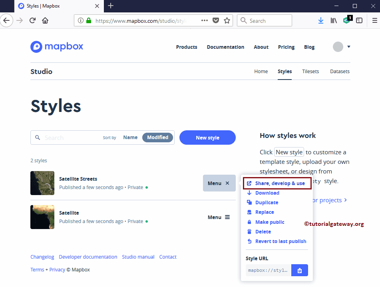Sort styles by Modified
This screenshot has width=380, height=287.
pos(157,138)
